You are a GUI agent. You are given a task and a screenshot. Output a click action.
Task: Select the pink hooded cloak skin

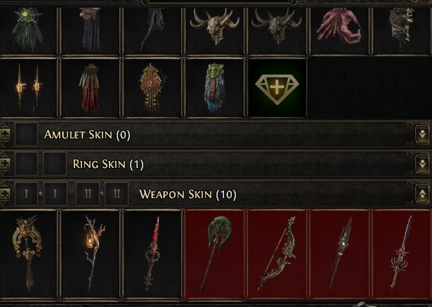point(339,30)
